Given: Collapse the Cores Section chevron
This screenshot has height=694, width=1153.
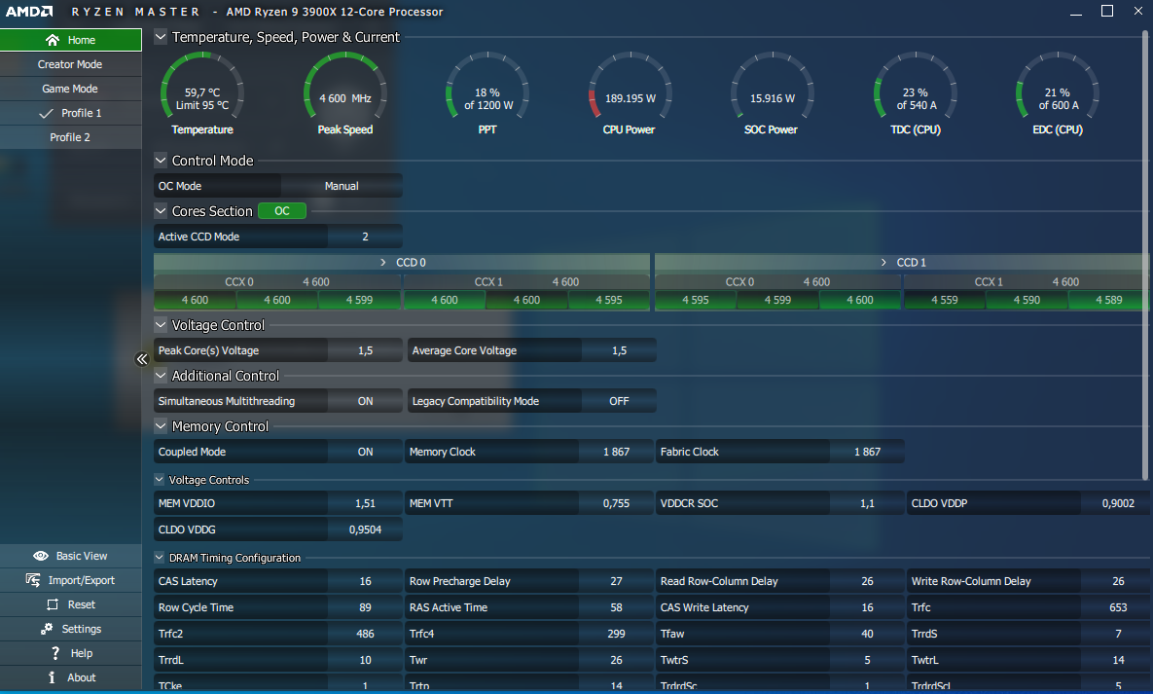Looking at the screenshot, I should pos(161,210).
